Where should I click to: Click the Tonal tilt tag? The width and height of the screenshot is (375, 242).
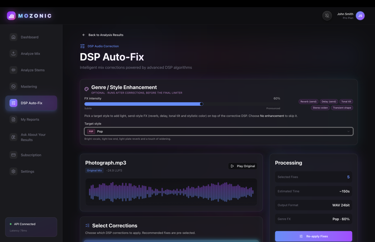(x=346, y=102)
